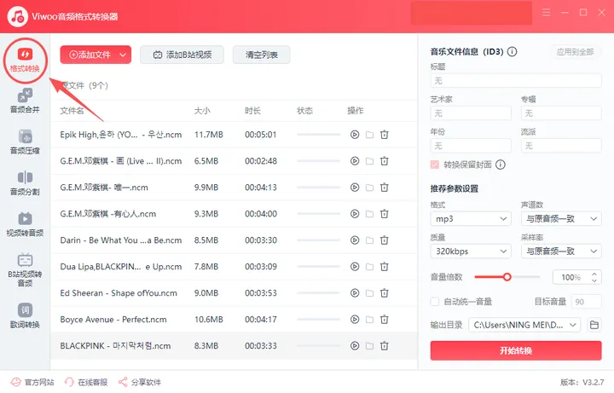The height and width of the screenshot is (393, 614).
Task: Open the 在线客服 link
Action: click(x=86, y=382)
